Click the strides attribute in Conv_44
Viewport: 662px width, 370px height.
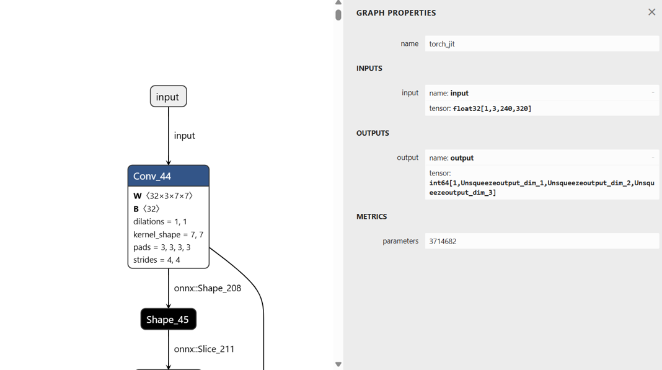click(157, 260)
